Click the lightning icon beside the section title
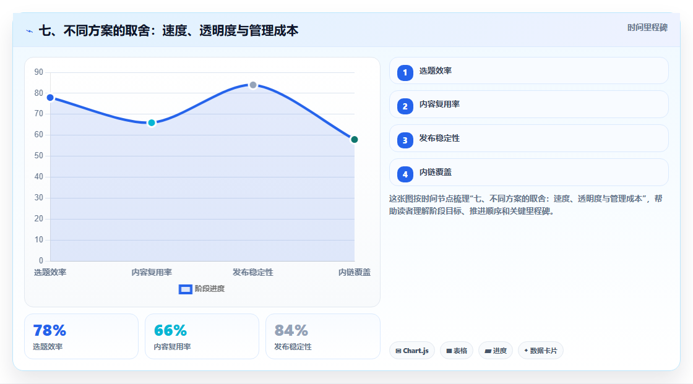Viewport: 693px width, 384px height. tap(30, 31)
